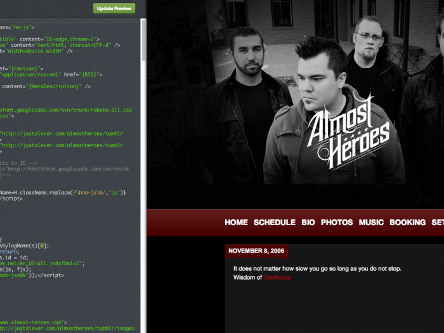Open the HOME navigation link

click(x=236, y=222)
